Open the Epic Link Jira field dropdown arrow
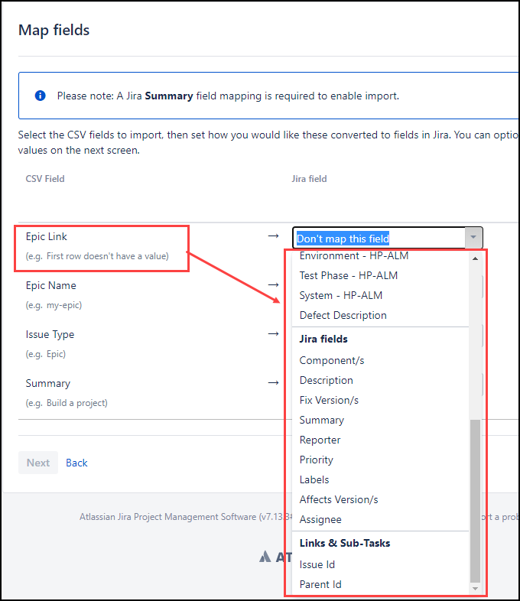Image resolution: width=520 pixels, height=601 pixels. click(473, 238)
